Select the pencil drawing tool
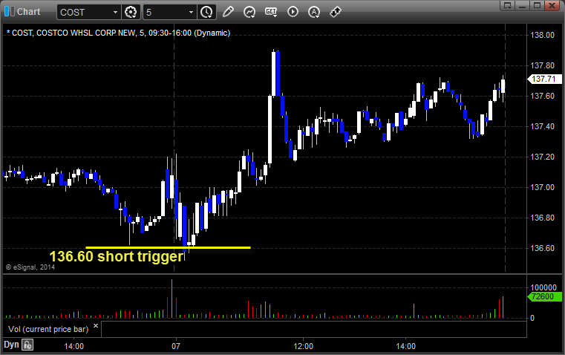 coord(228,12)
